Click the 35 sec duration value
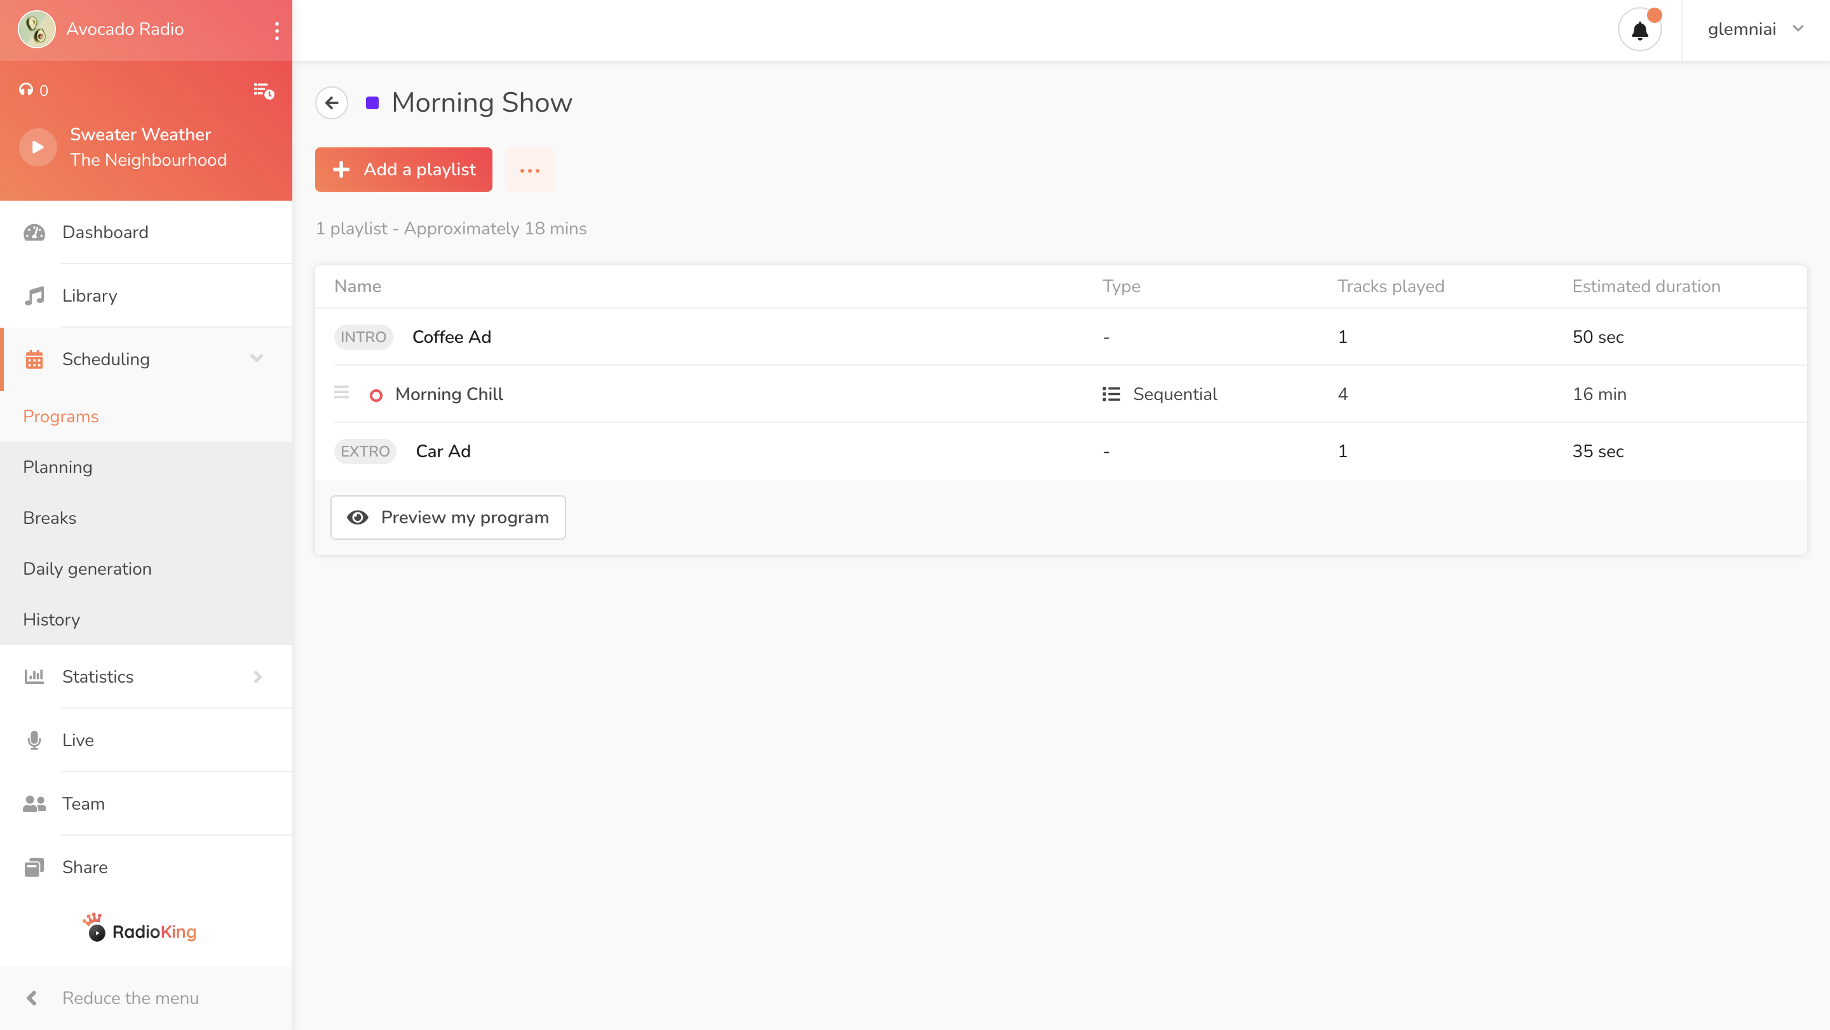This screenshot has width=1830, height=1030. tap(1597, 451)
